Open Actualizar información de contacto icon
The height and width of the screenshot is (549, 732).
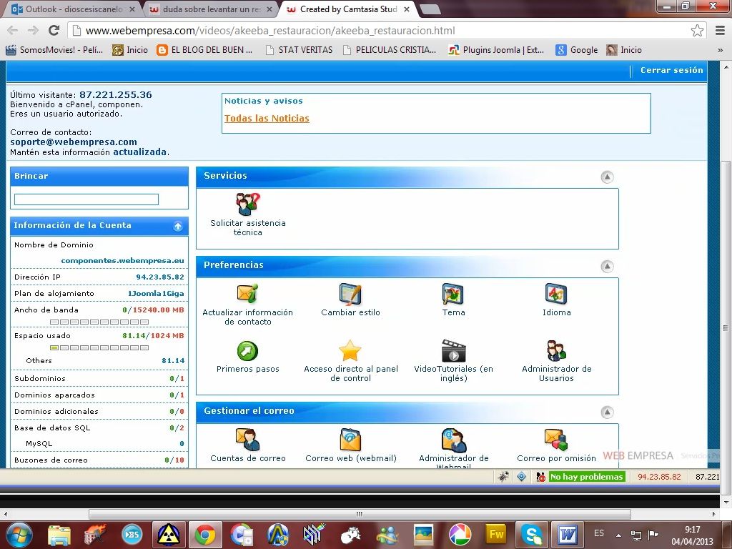[x=247, y=294]
